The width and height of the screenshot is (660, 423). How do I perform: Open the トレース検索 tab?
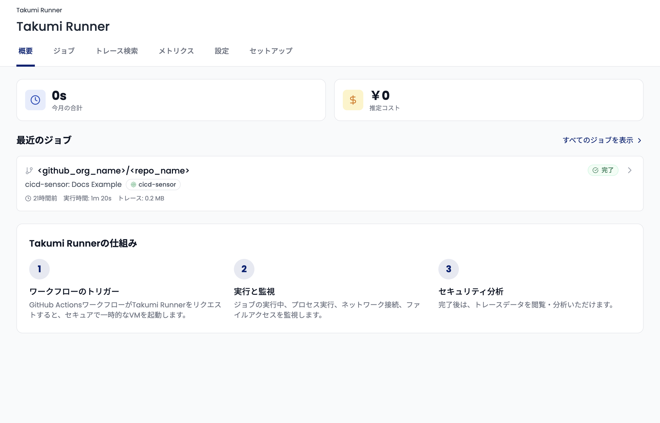[117, 51]
